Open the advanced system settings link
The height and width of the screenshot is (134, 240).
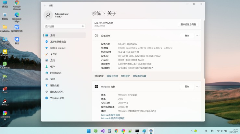(x=139, y=76)
